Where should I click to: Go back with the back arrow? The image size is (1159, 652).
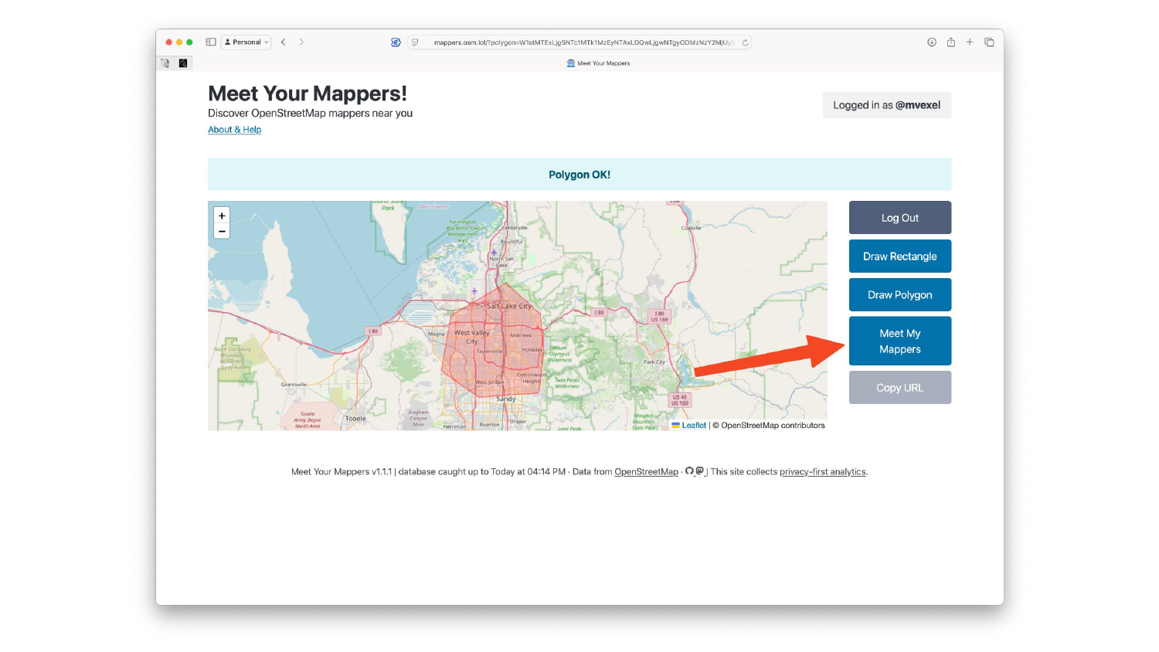[x=284, y=42]
